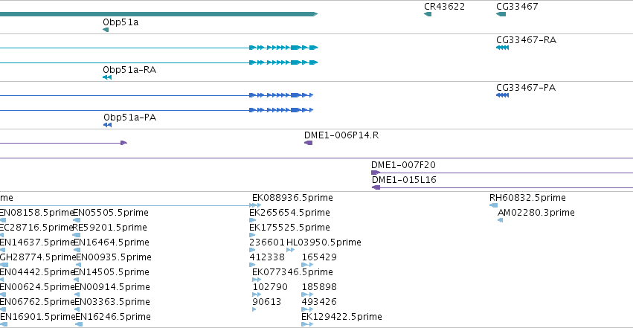Select the EN05505.5prime EST label
633x328 pixels.
pyautogui.click(x=111, y=213)
